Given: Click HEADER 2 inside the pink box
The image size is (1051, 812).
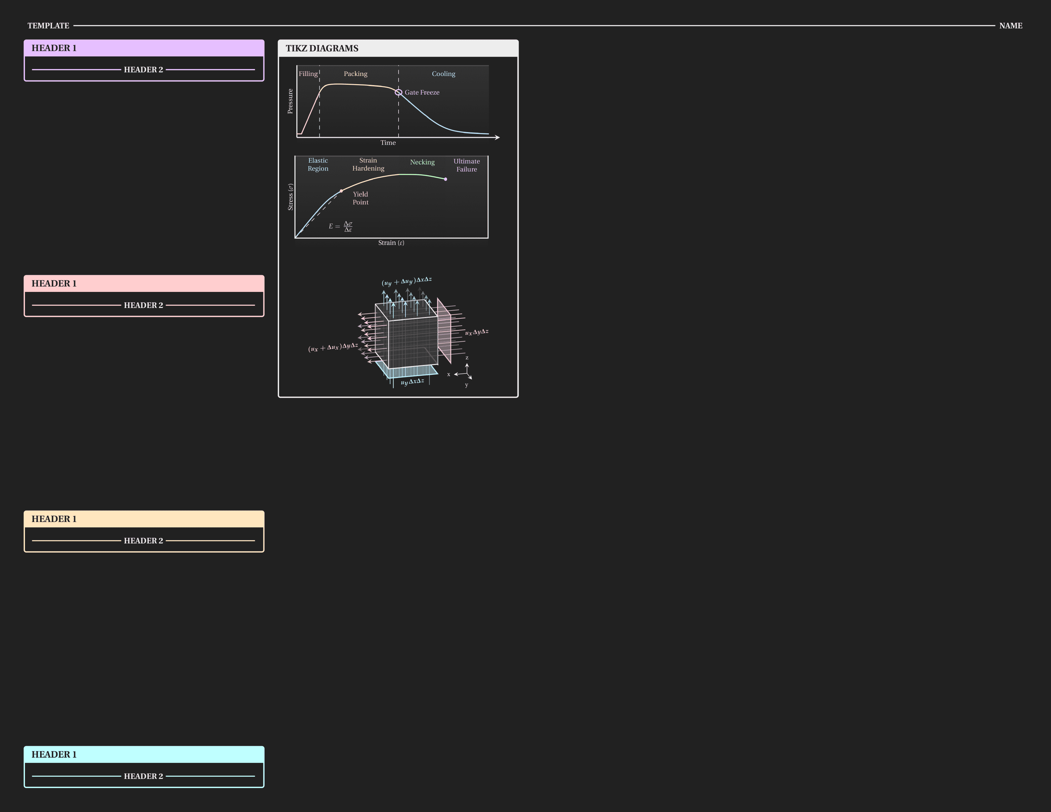Looking at the screenshot, I should pos(143,305).
